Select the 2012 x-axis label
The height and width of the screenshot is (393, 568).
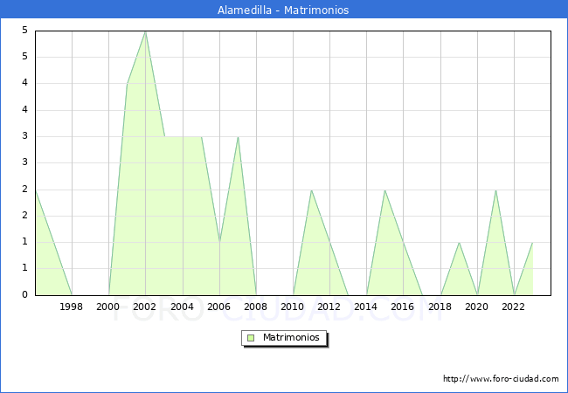329,307
